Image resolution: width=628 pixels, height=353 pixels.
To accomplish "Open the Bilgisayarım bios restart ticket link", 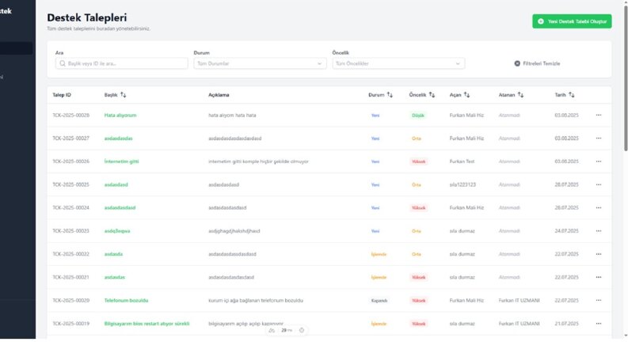I will (x=147, y=324).
